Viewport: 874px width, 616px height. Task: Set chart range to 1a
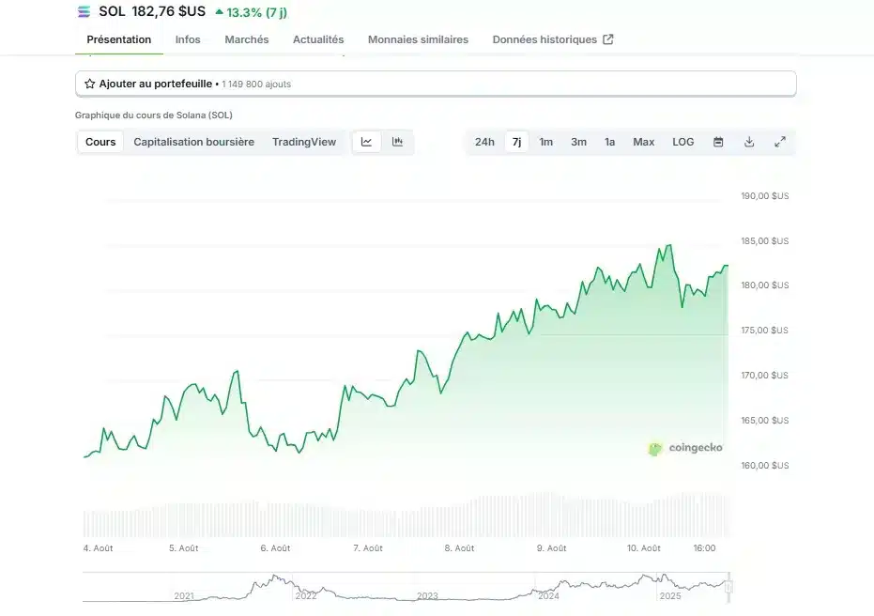pyautogui.click(x=610, y=142)
